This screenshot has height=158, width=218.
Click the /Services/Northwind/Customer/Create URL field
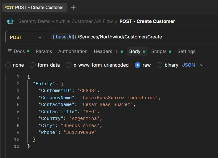pyautogui.click(x=120, y=37)
